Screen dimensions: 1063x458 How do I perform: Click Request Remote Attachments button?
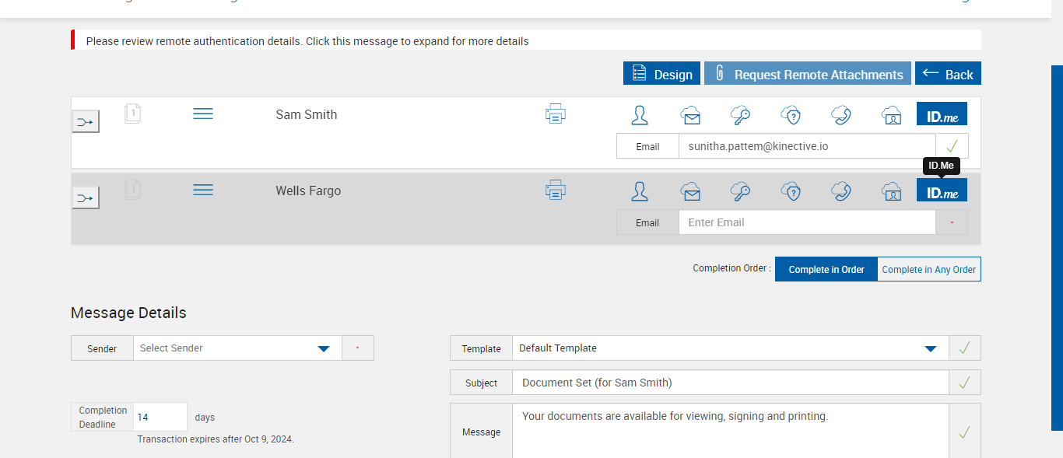pyautogui.click(x=807, y=74)
